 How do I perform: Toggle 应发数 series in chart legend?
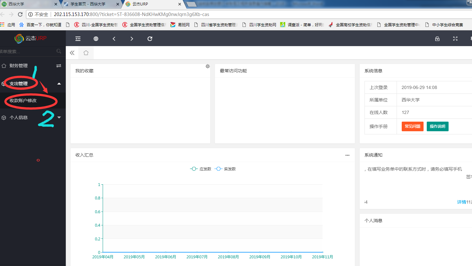tap(201, 169)
